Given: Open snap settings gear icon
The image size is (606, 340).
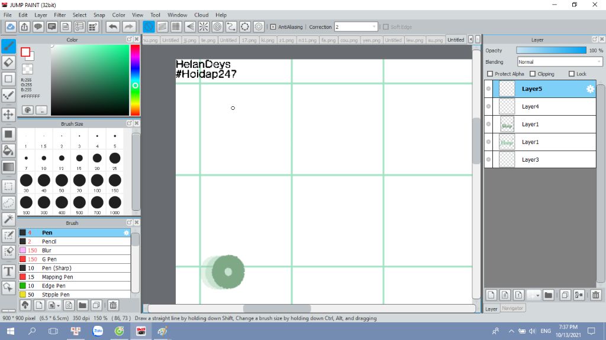Looking at the screenshot, I should click(x=259, y=27).
